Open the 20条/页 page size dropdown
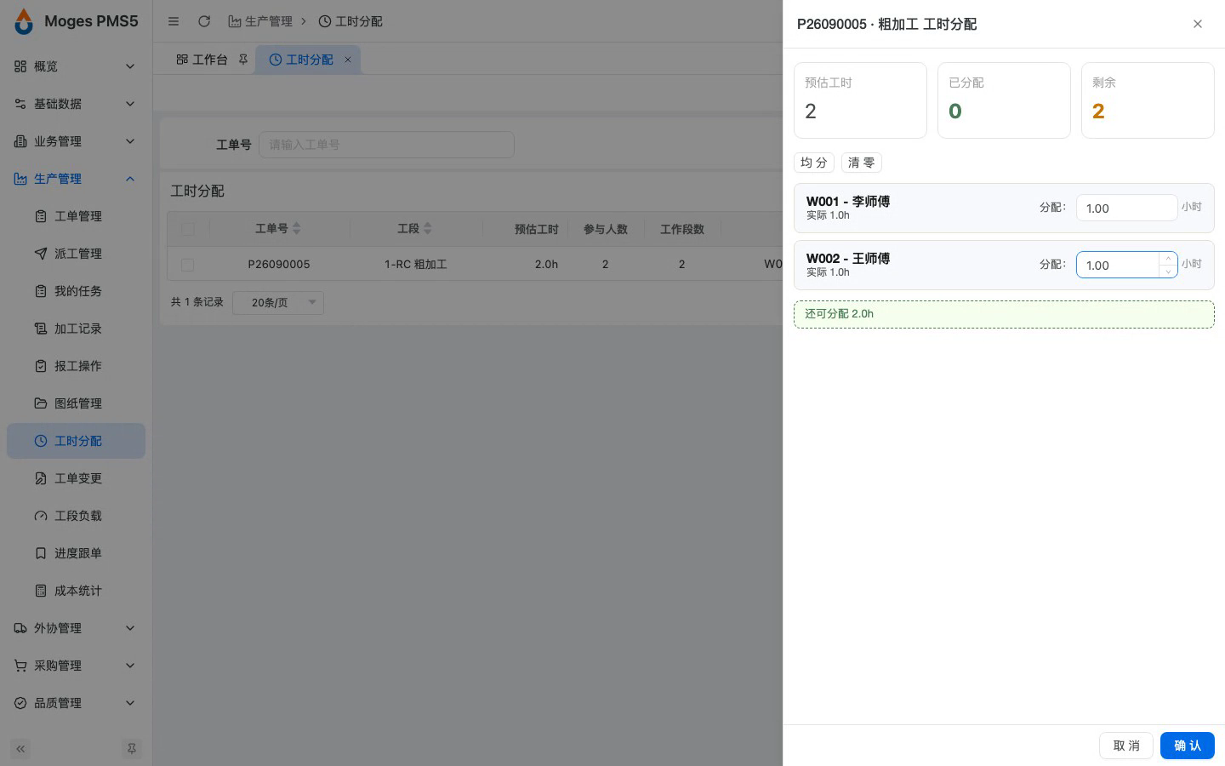This screenshot has width=1225, height=766. pyautogui.click(x=278, y=302)
